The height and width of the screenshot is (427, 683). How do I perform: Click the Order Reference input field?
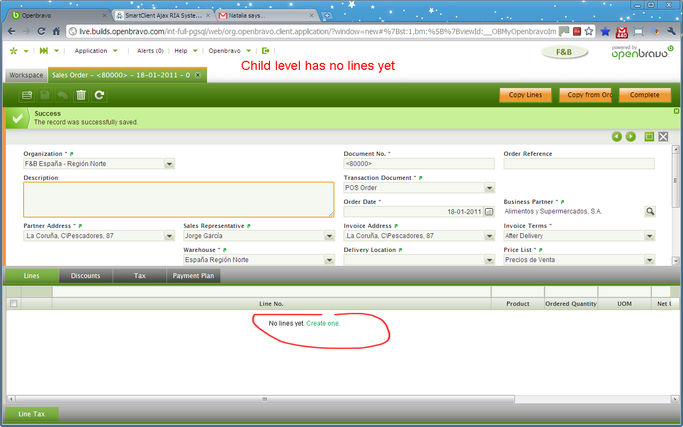pyautogui.click(x=579, y=164)
